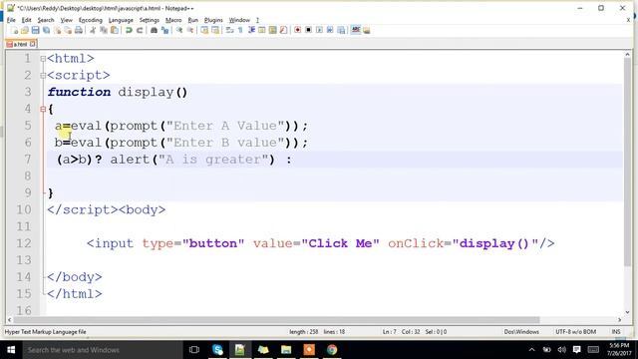
Task: Collapse the script fold marker on line 2
Action: click(43, 76)
